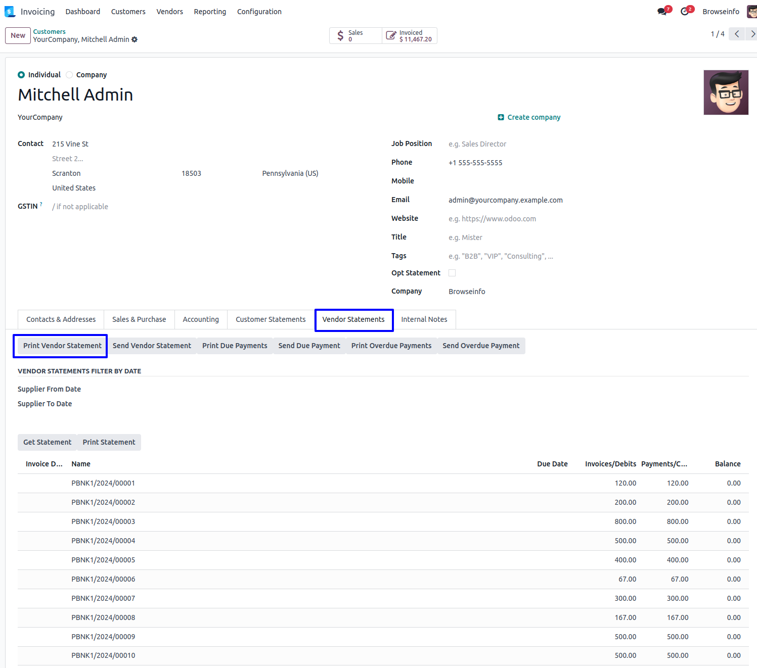Screen dimensions: 757x668
Task: Click the Create company link
Action: pos(529,117)
